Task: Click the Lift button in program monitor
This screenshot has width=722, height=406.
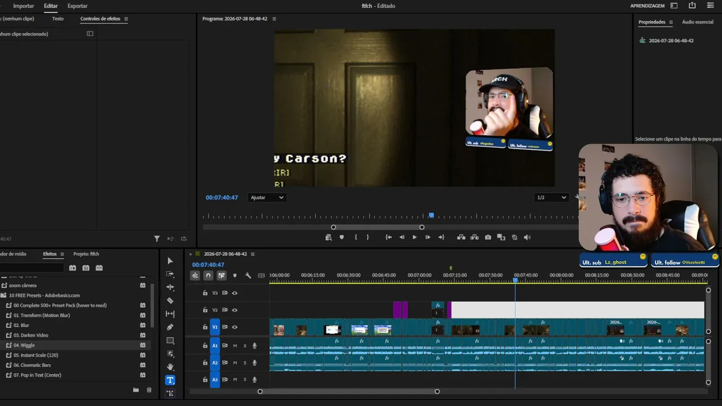Action: (x=461, y=237)
